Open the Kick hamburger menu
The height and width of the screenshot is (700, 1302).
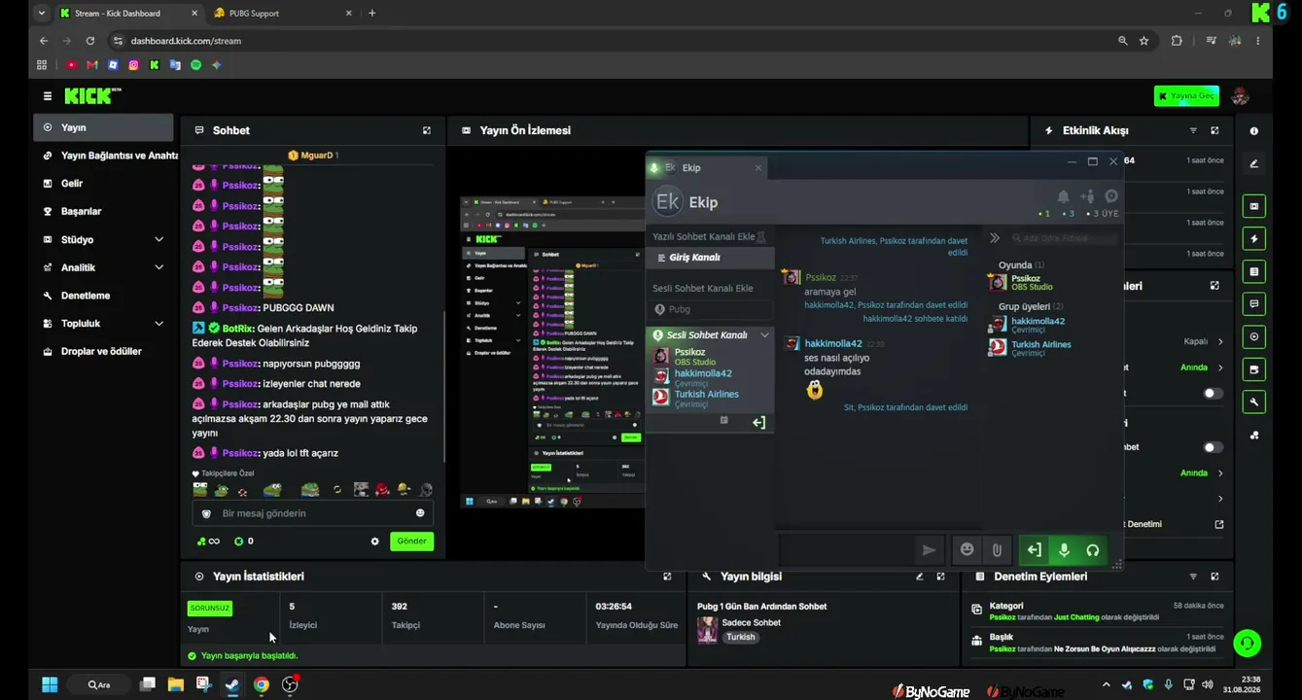(x=48, y=96)
